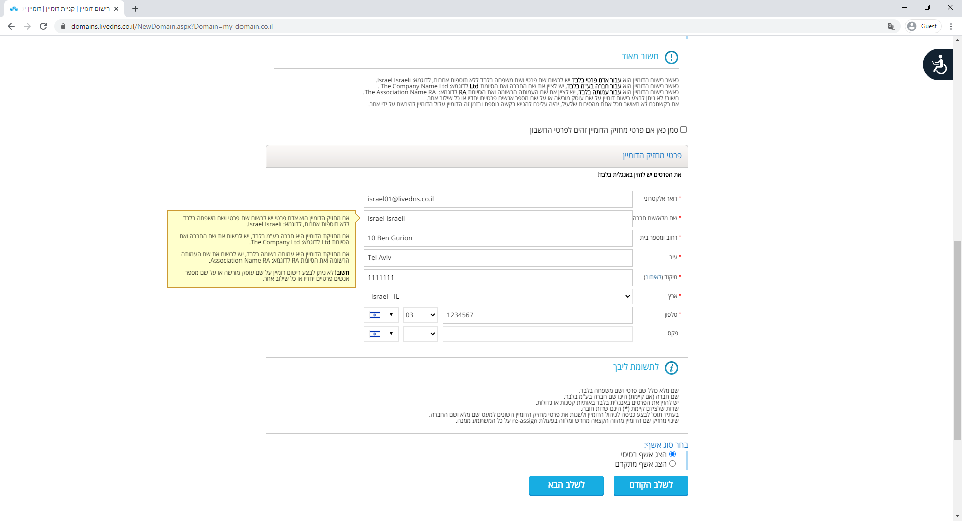962x521 pixels.
Task: Click the Google Translate icon in address bar
Action: (892, 26)
